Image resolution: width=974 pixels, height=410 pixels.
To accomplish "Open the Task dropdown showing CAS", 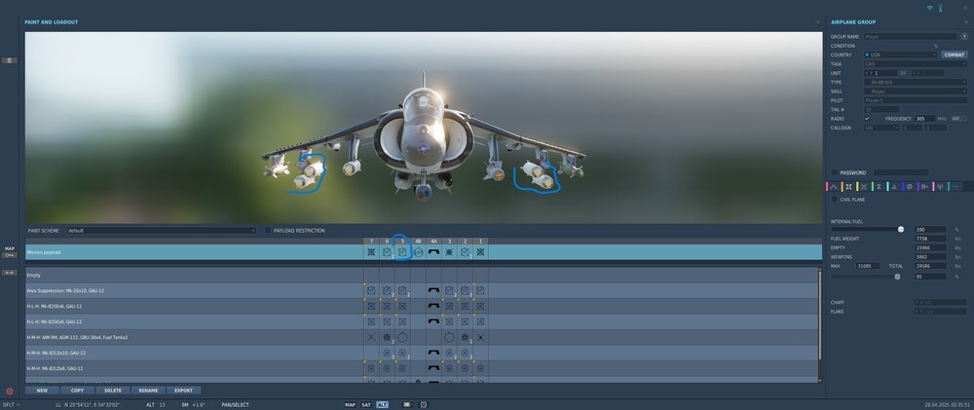I will (916, 64).
